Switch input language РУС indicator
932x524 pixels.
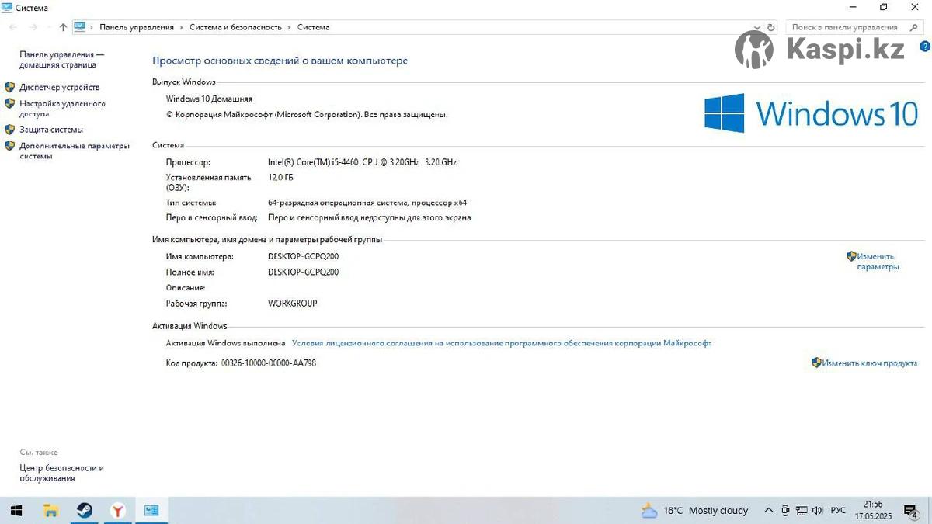pos(839,511)
